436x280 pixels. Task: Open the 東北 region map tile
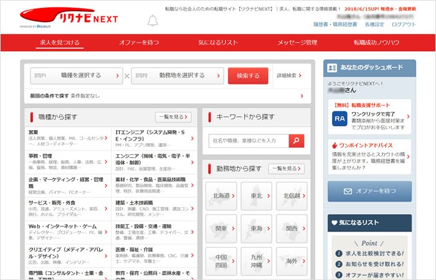(x=257, y=196)
